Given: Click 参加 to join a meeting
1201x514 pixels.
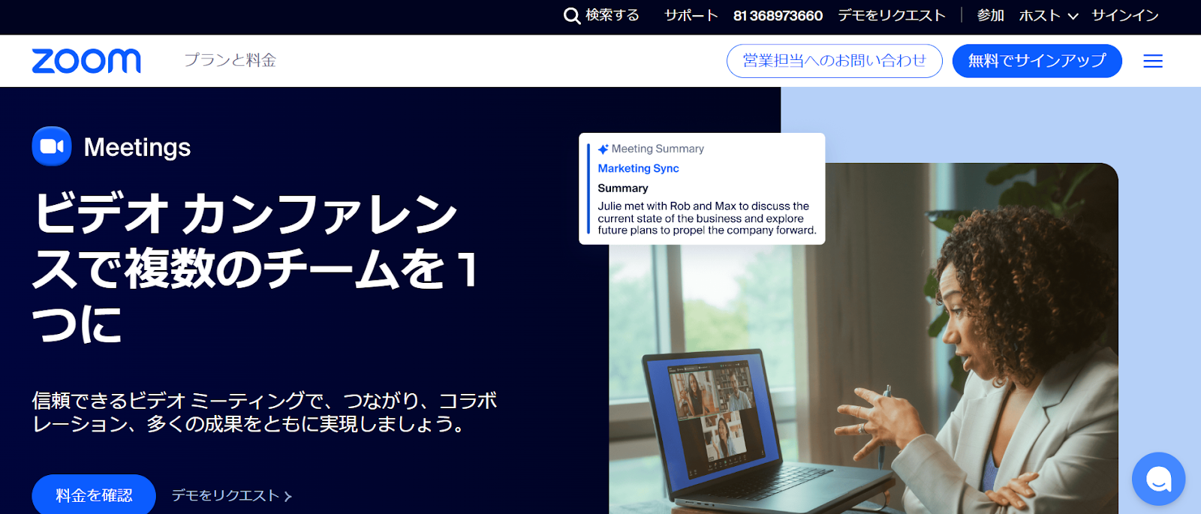Looking at the screenshot, I should pyautogui.click(x=990, y=16).
